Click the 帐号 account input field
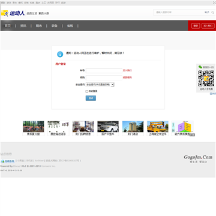The image size is (216, 216). coord(104,71)
